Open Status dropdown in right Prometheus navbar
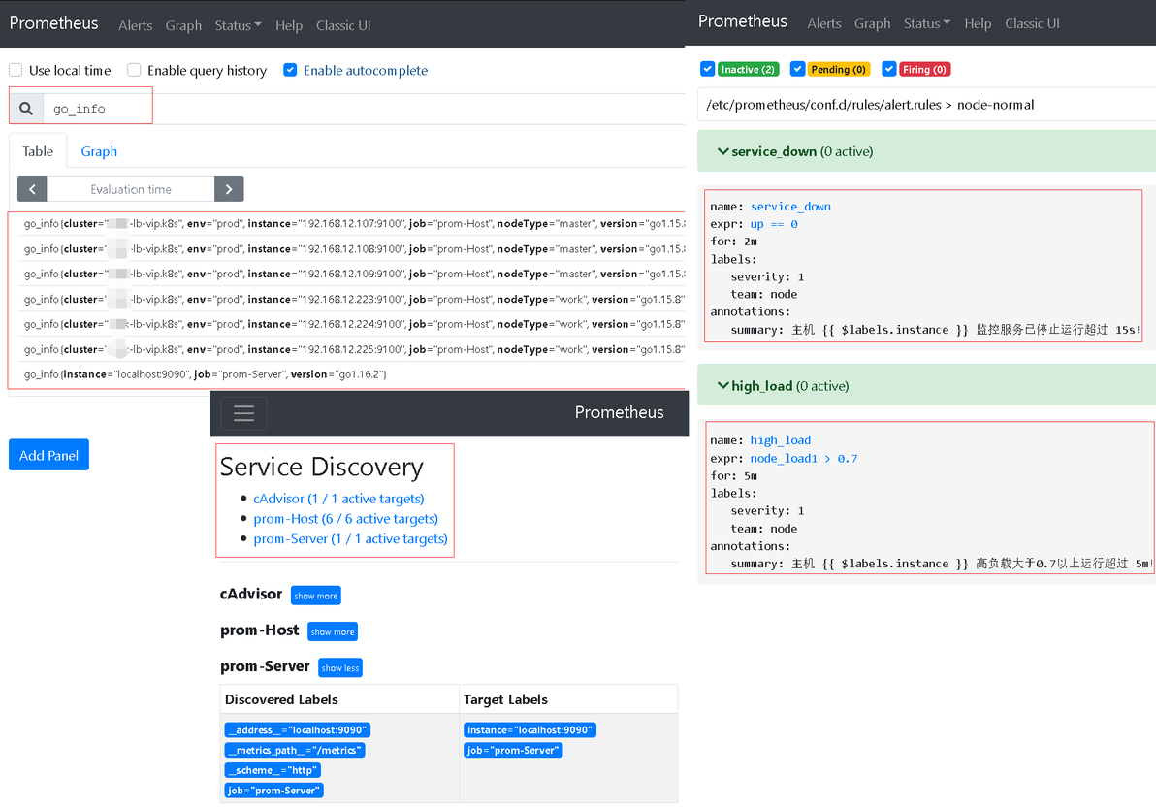The height and width of the screenshot is (808, 1156). [x=927, y=23]
